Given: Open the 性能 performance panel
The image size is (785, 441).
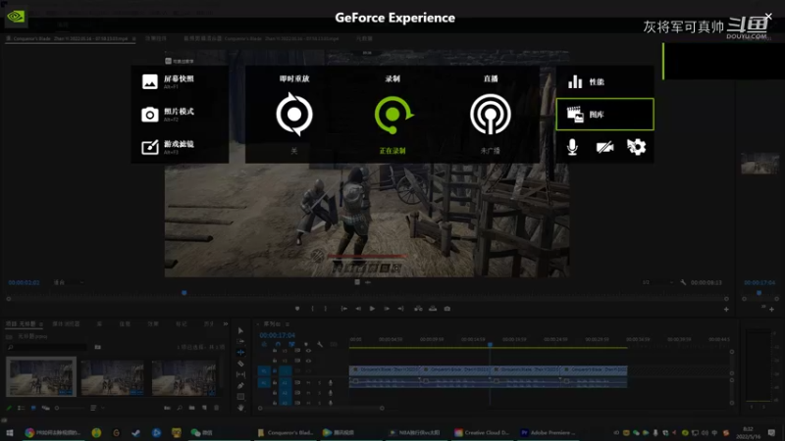Looking at the screenshot, I should pos(604,81).
